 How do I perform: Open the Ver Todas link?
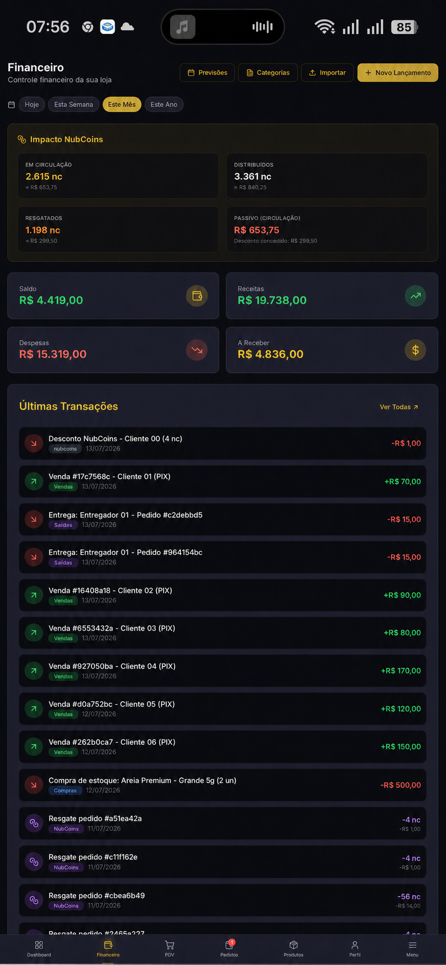tap(399, 407)
